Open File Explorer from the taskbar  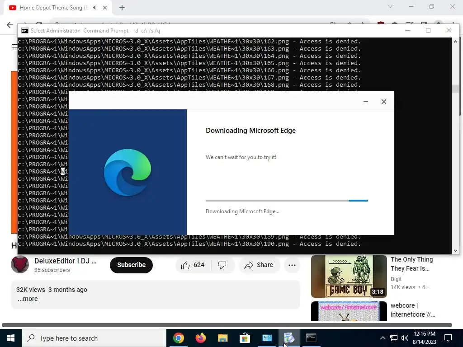(x=222, y=338)
